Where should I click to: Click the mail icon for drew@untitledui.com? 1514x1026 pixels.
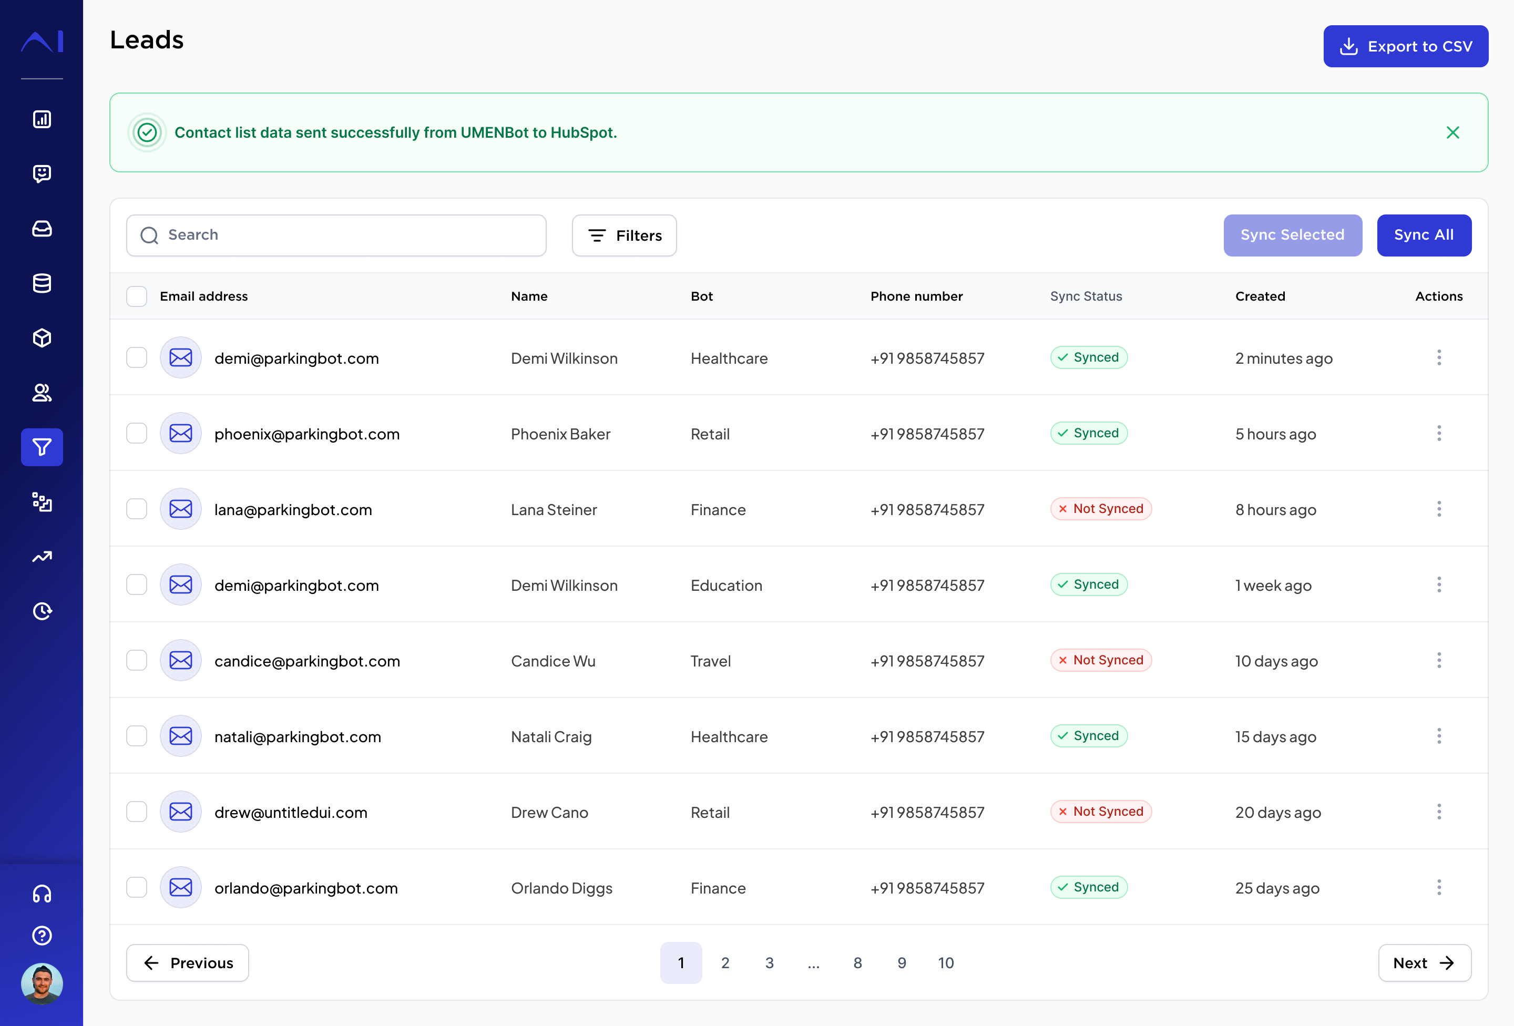(180, 812)
